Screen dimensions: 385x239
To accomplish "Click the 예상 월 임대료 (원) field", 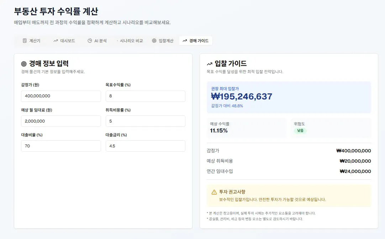I will 61,121.
